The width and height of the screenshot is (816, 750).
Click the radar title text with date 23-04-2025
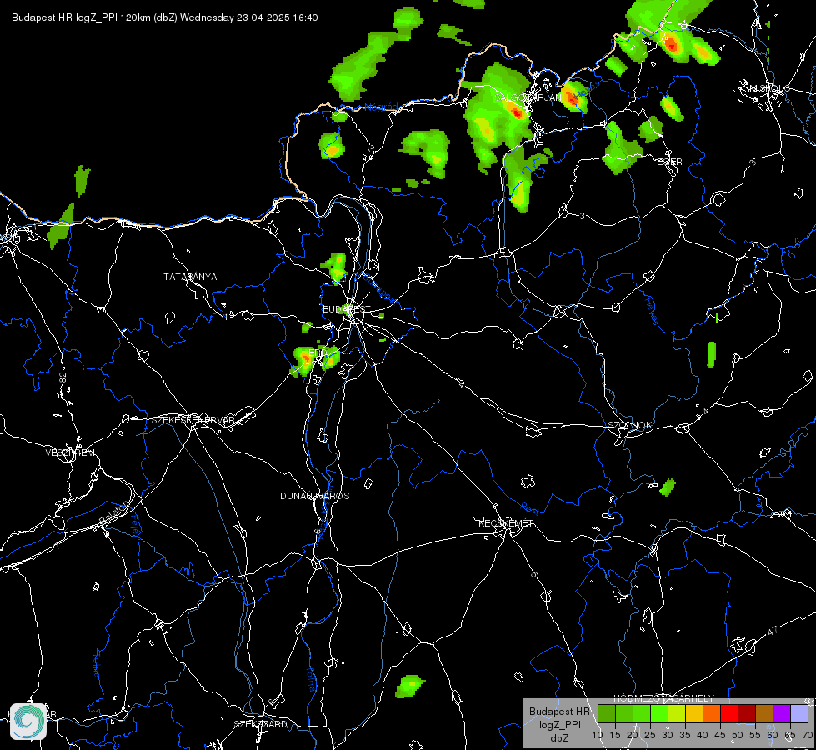tap(164, 17)
